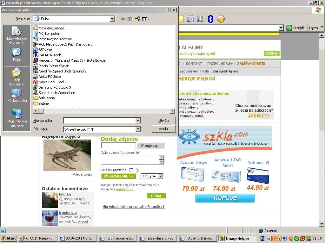Click into the site search field beside szukaj
325x243 pixels.
pyautogui.click(x=242, y=53)
